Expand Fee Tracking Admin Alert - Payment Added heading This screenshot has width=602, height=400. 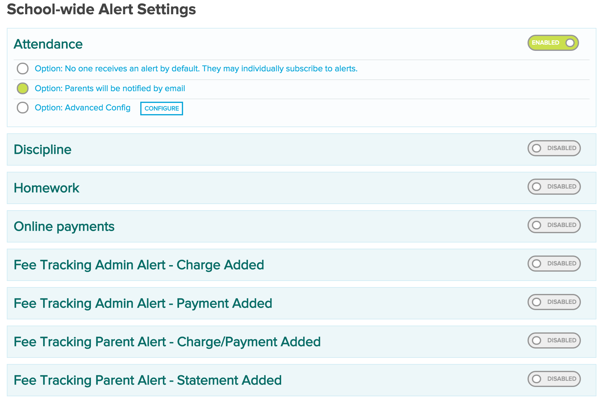tap(143, 304)
